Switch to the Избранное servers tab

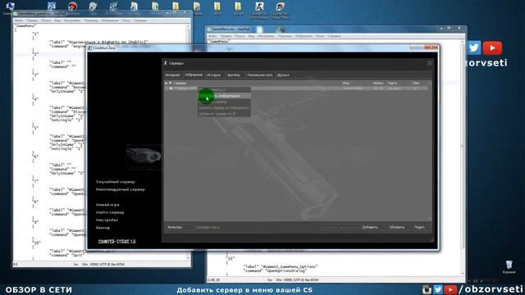tap(194, 75)
